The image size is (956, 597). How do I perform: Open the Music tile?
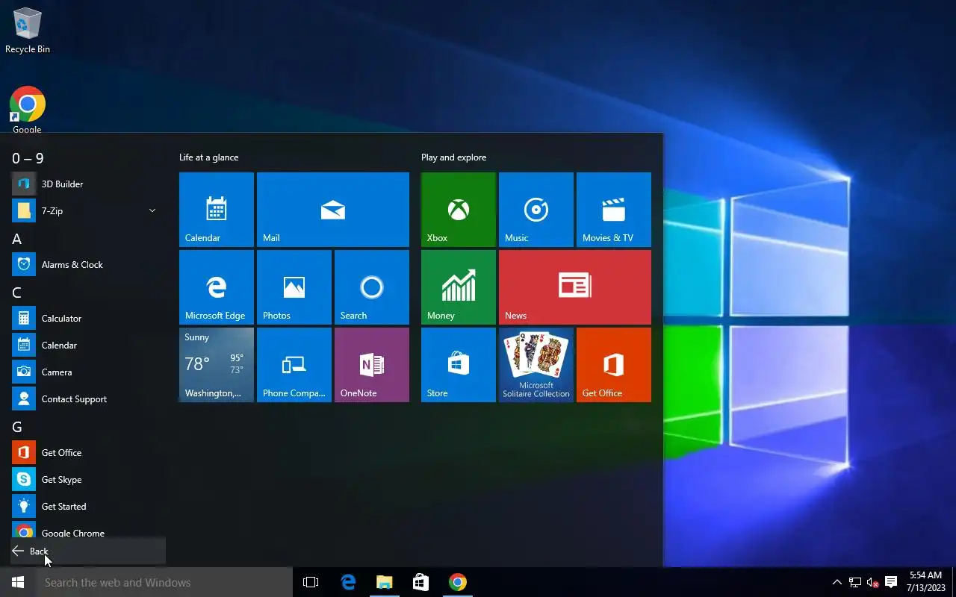[x=536, y=210]
